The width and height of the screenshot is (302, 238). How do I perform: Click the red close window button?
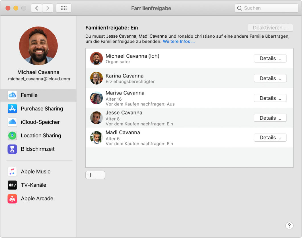8,8
